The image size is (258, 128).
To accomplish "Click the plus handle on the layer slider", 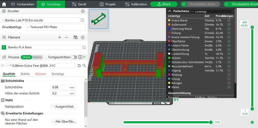I will (252, 27).
